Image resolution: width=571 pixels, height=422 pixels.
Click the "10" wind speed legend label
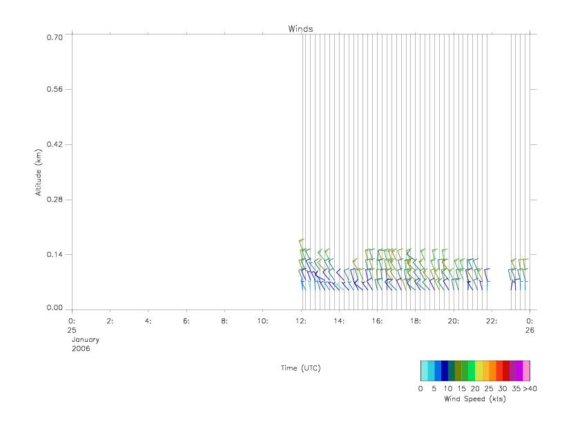coord(447,388)
